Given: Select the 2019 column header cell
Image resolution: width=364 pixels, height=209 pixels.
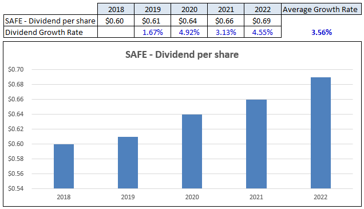Looking at the screenshot, I should pyautogui.click(x=152, y=9).
